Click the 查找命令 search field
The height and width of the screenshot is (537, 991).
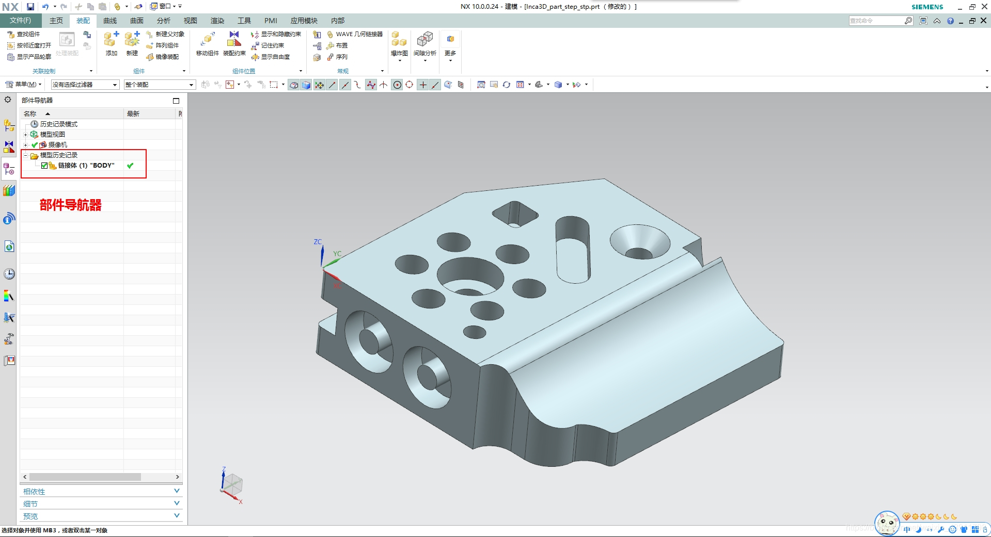pyautogui.click(x=876, y=21)
